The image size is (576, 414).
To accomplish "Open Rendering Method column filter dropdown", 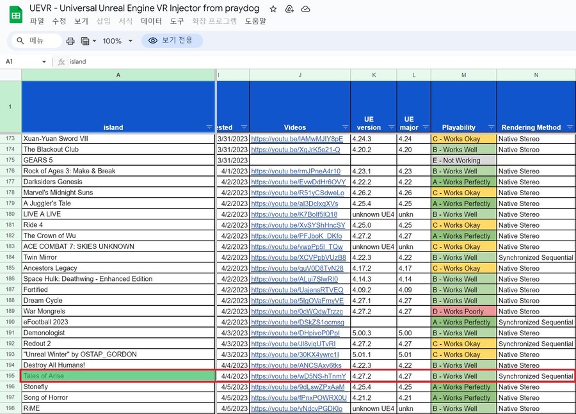I will [570, 127].
